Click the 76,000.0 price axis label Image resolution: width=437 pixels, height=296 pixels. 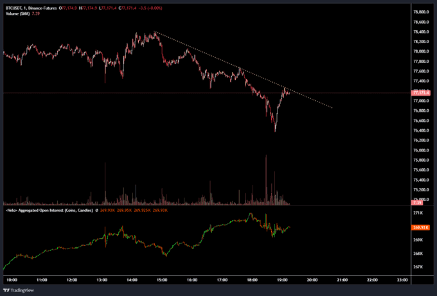421,150
